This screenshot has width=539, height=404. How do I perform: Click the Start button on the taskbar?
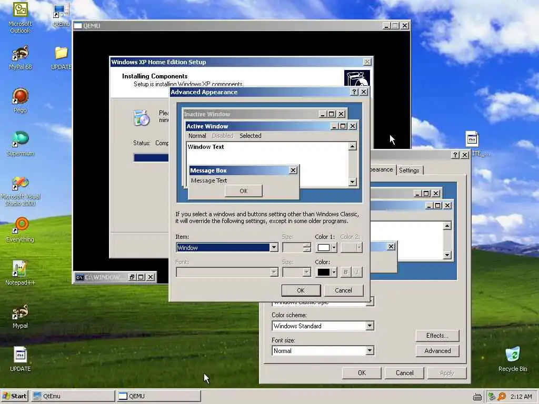coord(14,396)
